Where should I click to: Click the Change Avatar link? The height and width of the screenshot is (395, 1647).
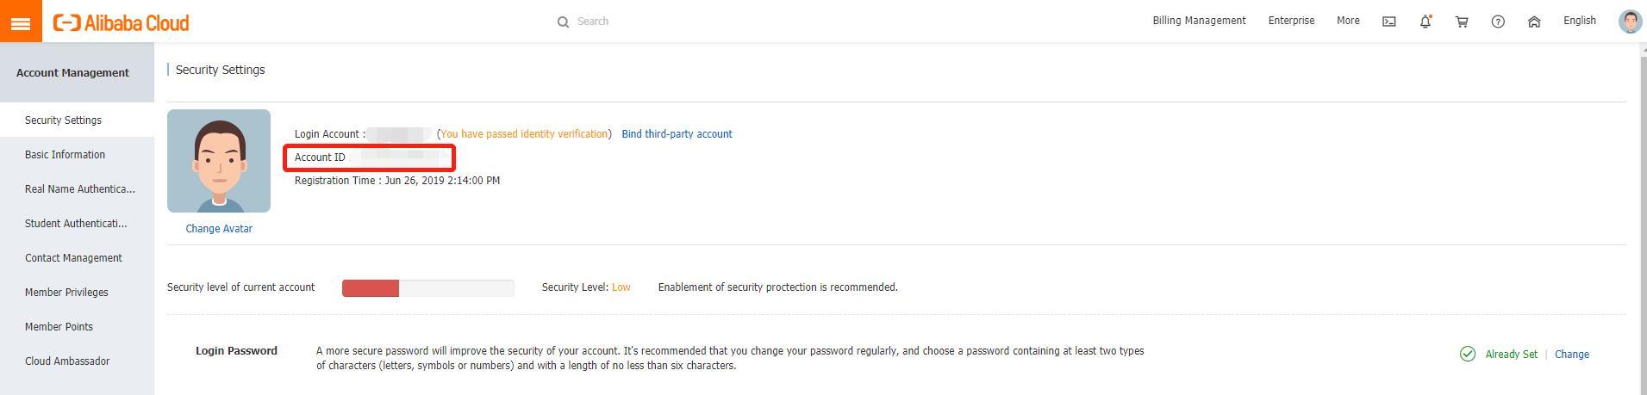click(x=219, y=229)
